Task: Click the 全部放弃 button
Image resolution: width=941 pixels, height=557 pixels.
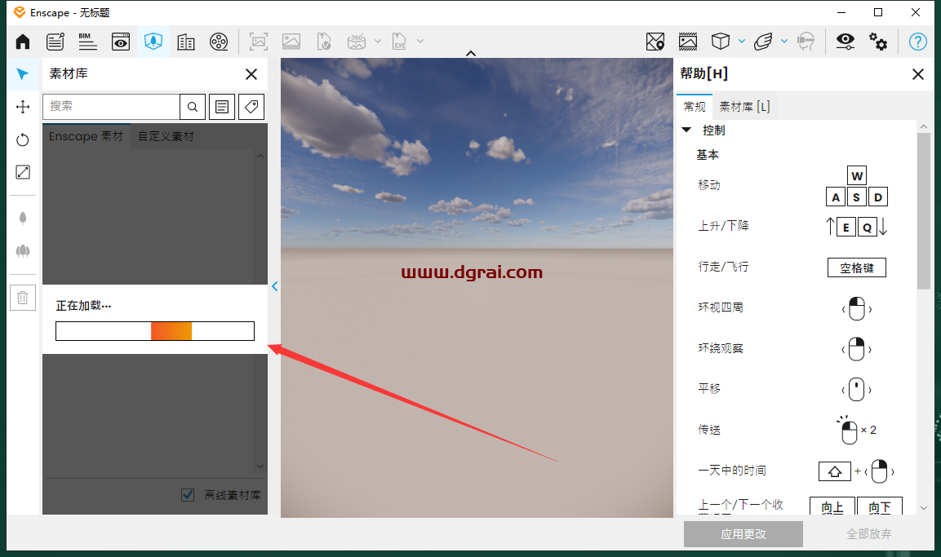Action: pyautogui.click(x=868, y=533)
